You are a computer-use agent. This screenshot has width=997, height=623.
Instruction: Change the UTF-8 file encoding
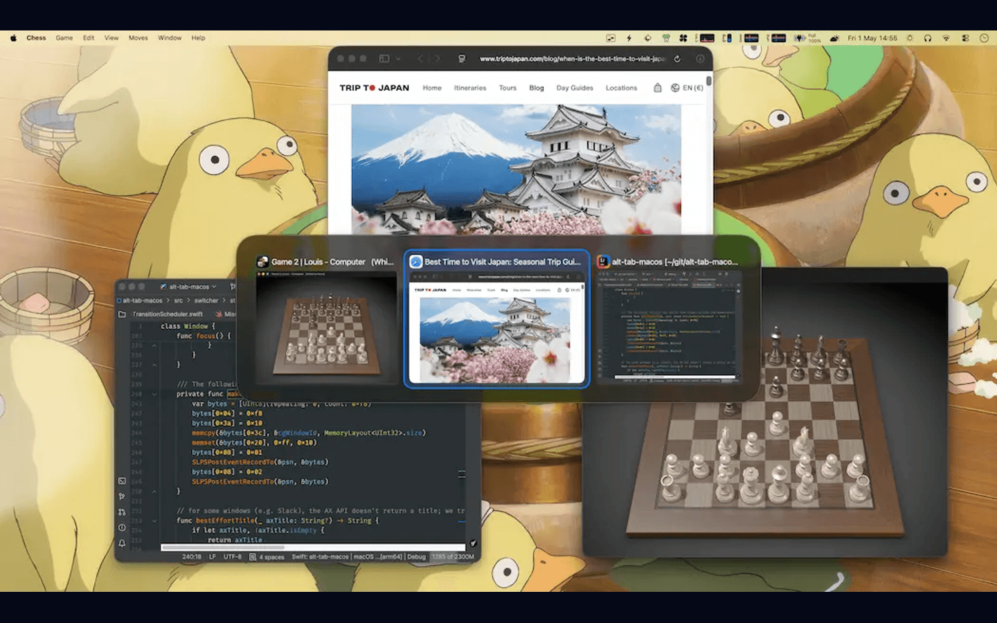[x=233, y=557]
